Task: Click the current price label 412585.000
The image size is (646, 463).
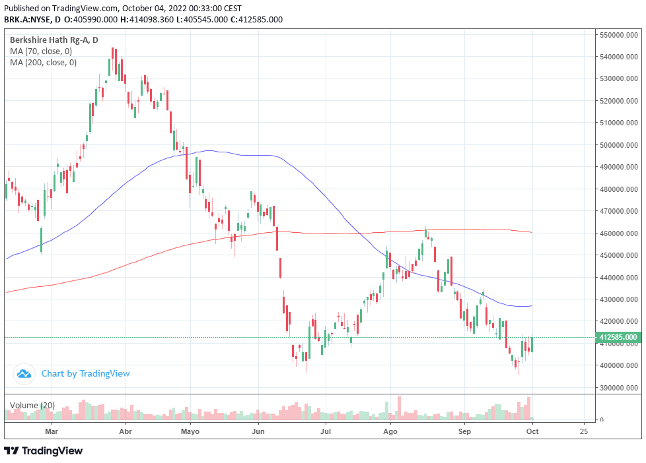Action: (x=618, y=338)
